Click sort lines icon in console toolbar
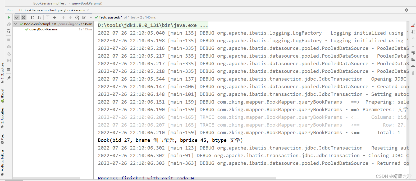The image size is (416, 181). pyautogui.click(x=413, y=32)
